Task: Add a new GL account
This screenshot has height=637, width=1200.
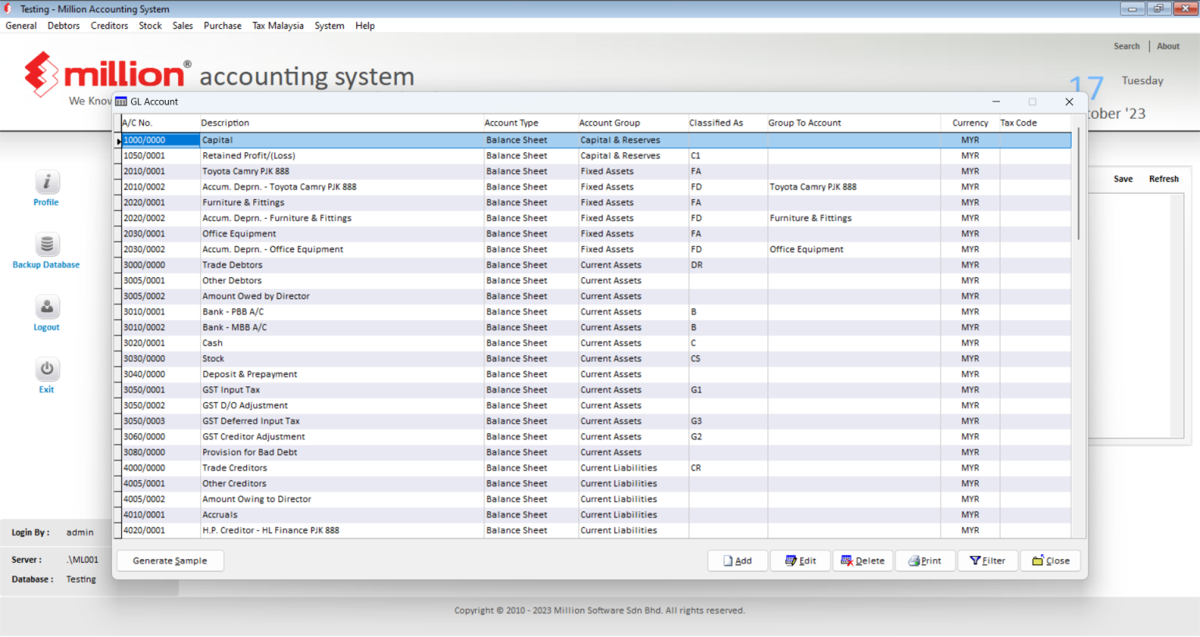Action: tap(738, 560)
